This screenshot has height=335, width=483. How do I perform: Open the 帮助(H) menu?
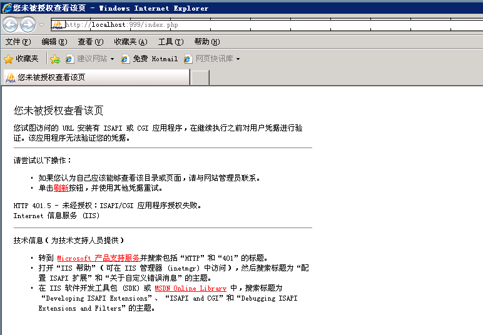coord(207,41)
